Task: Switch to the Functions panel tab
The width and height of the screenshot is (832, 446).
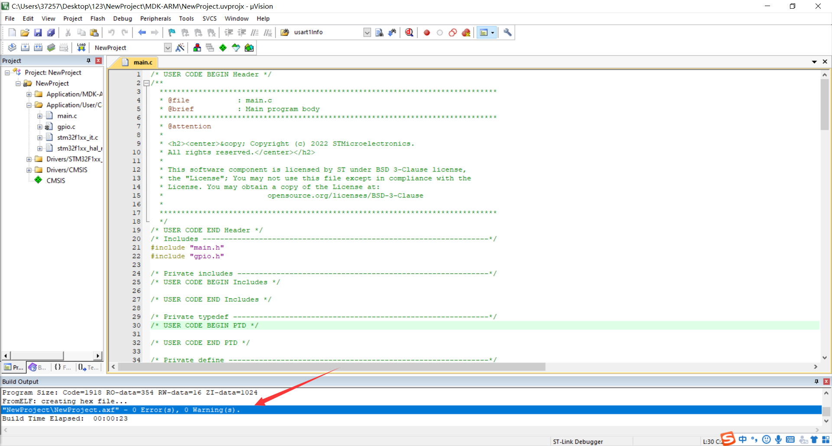Action: 62,367
